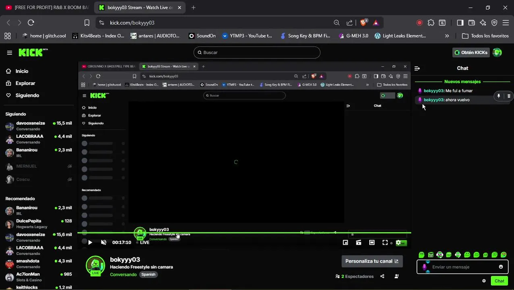Click the KICK logo

[33, 52]
